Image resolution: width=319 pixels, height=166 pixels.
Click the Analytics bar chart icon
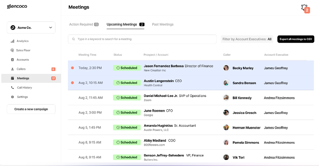coord(12,41)
